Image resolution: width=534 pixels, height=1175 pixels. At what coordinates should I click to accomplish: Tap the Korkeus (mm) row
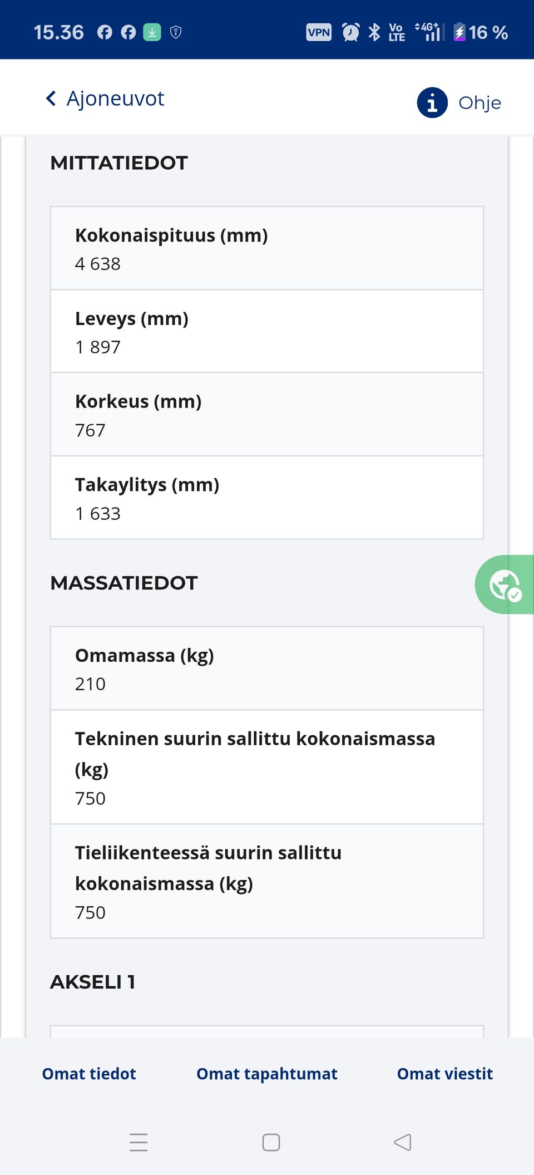[x=267, y=415]
